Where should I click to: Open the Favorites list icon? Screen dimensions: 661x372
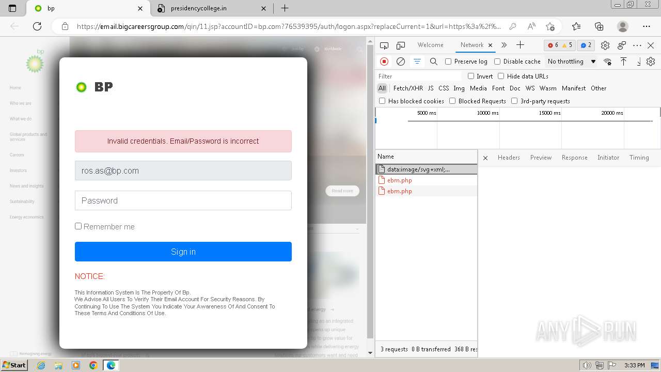point(576,26)
